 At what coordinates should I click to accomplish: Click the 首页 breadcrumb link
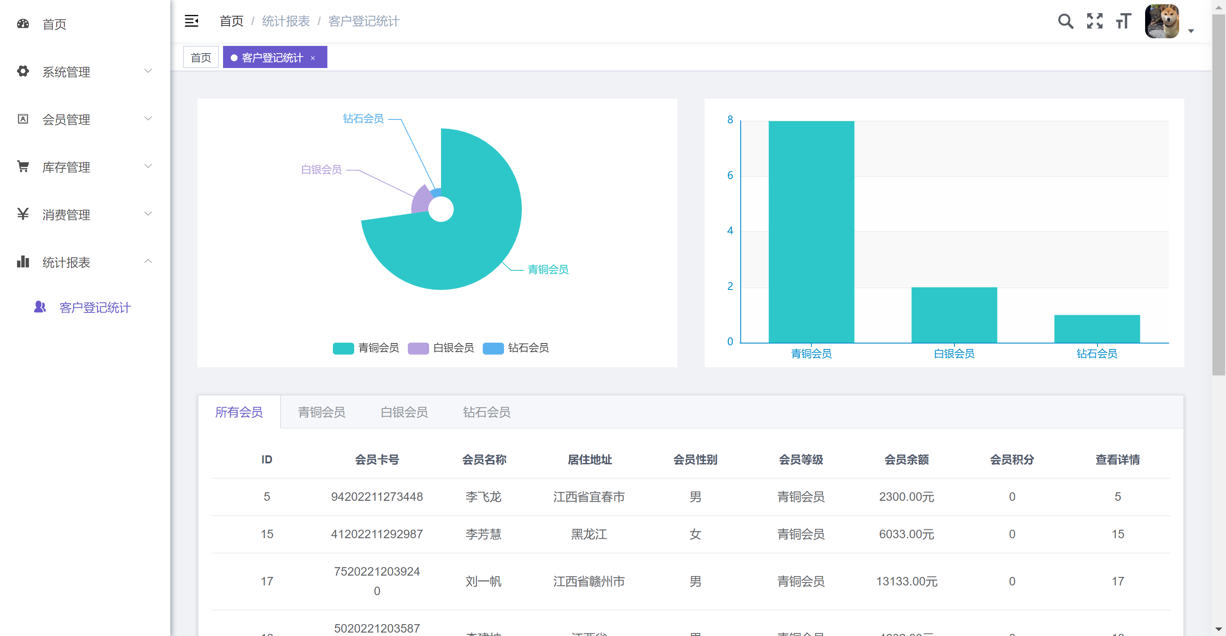pyautogui.click(x=231, y=21)
